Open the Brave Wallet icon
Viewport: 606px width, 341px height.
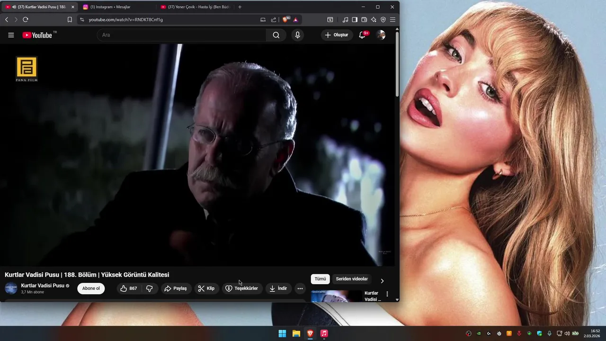click(364, 19)
